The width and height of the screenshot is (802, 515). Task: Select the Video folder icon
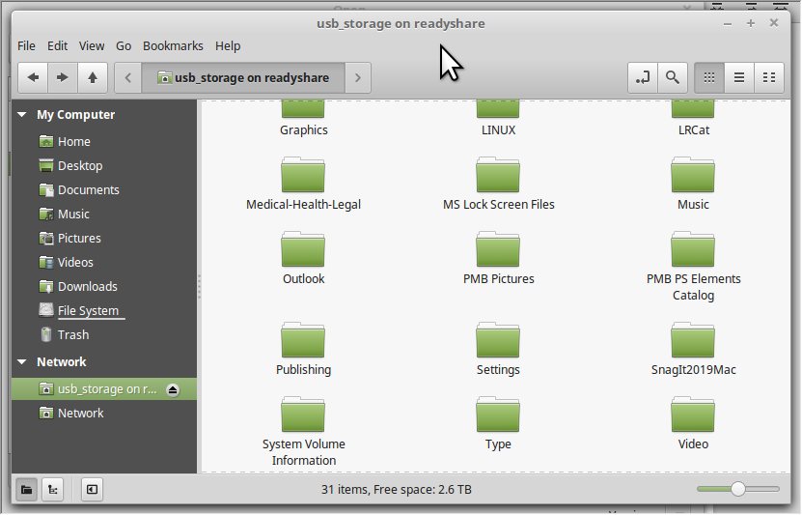point(693,415)
